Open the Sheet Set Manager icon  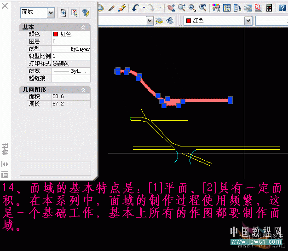point(248,8)
